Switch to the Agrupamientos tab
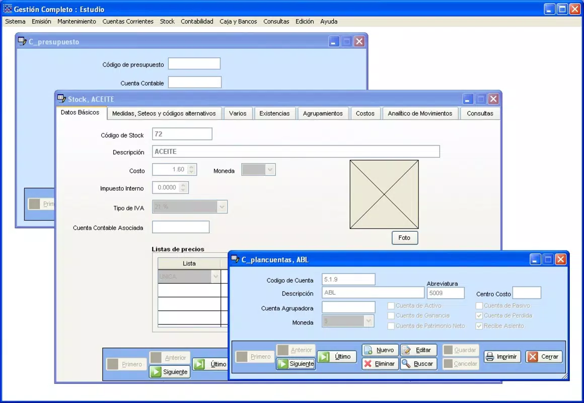 pos(323,113)
